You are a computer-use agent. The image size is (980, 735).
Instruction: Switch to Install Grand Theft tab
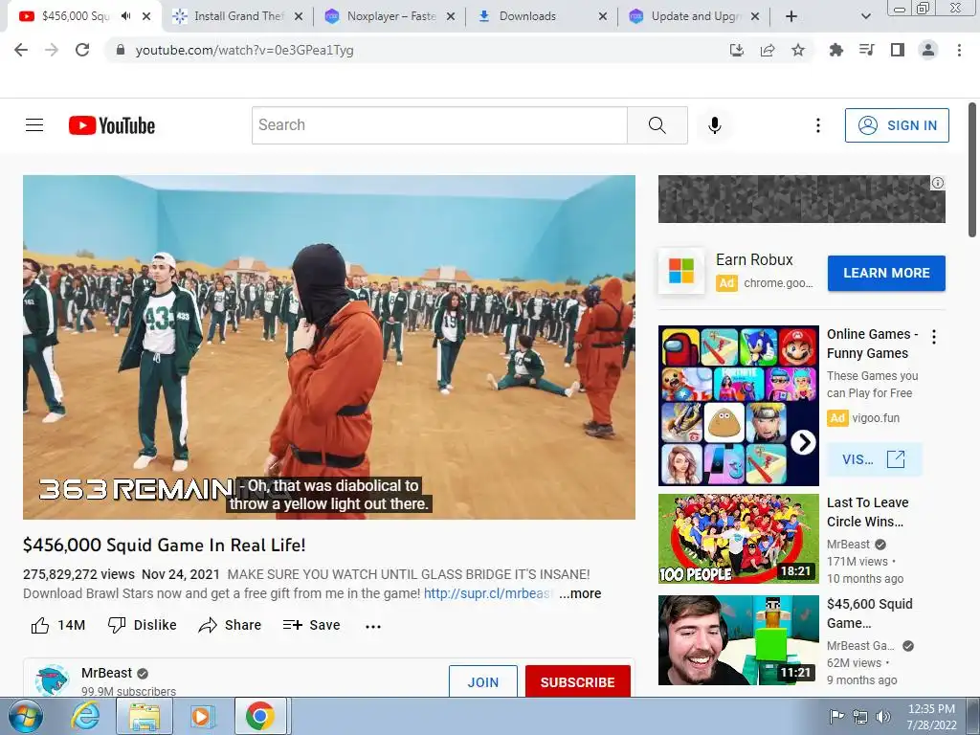click(x=237, y=16)
